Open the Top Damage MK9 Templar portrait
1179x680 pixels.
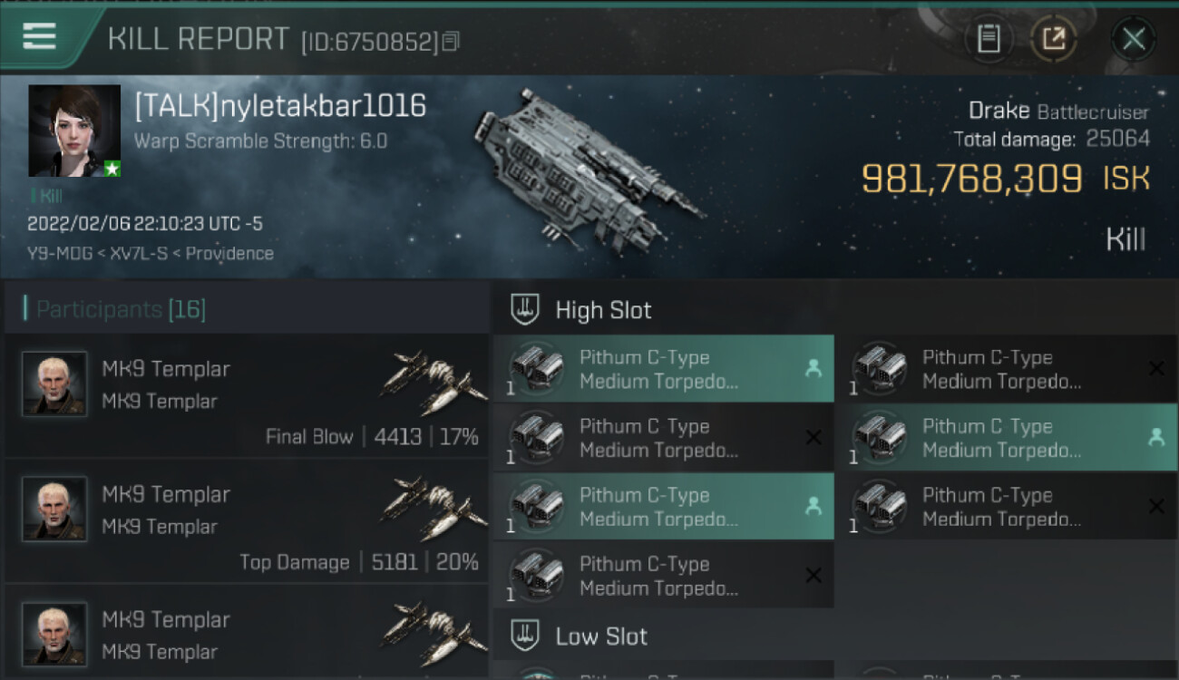(x=54, y=510)
